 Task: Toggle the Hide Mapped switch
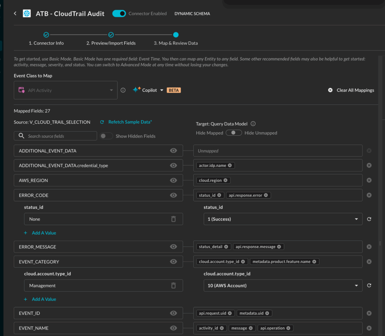pyautogui.click(x=234, y=133)
